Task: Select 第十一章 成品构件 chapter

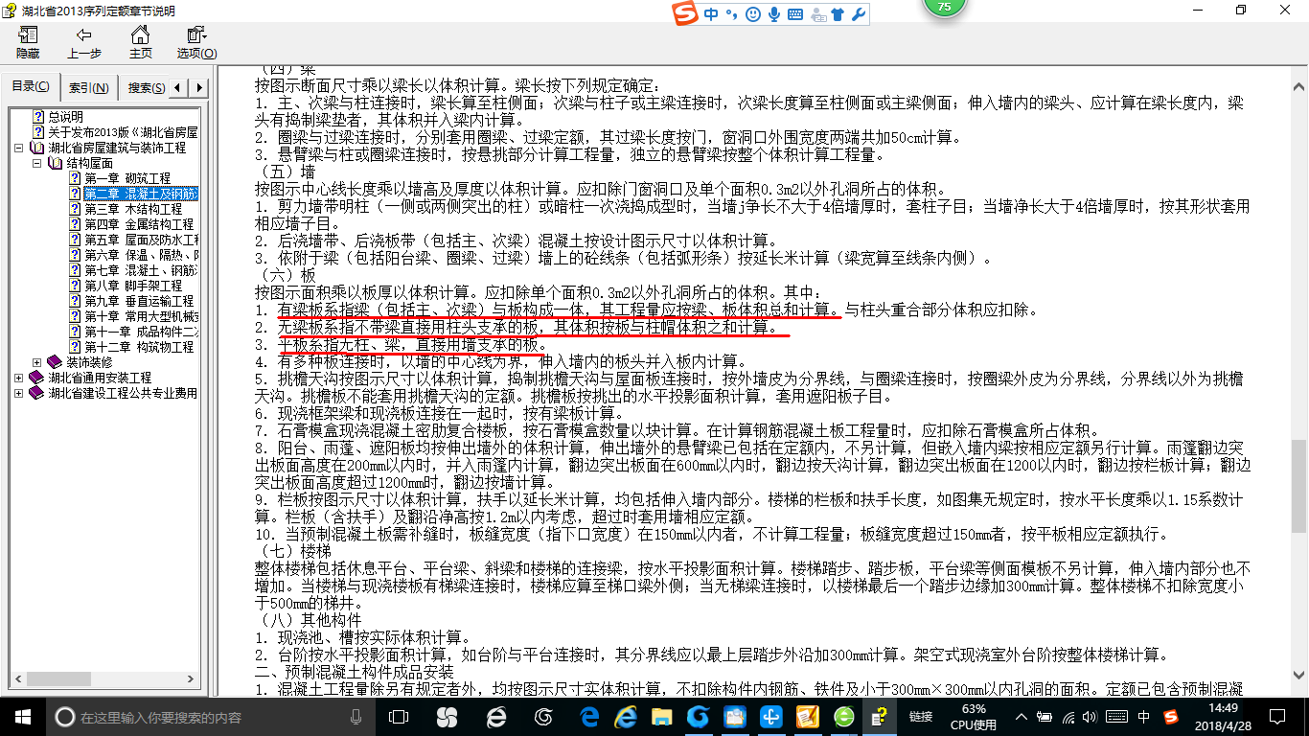Action: (x=141, y=332)
